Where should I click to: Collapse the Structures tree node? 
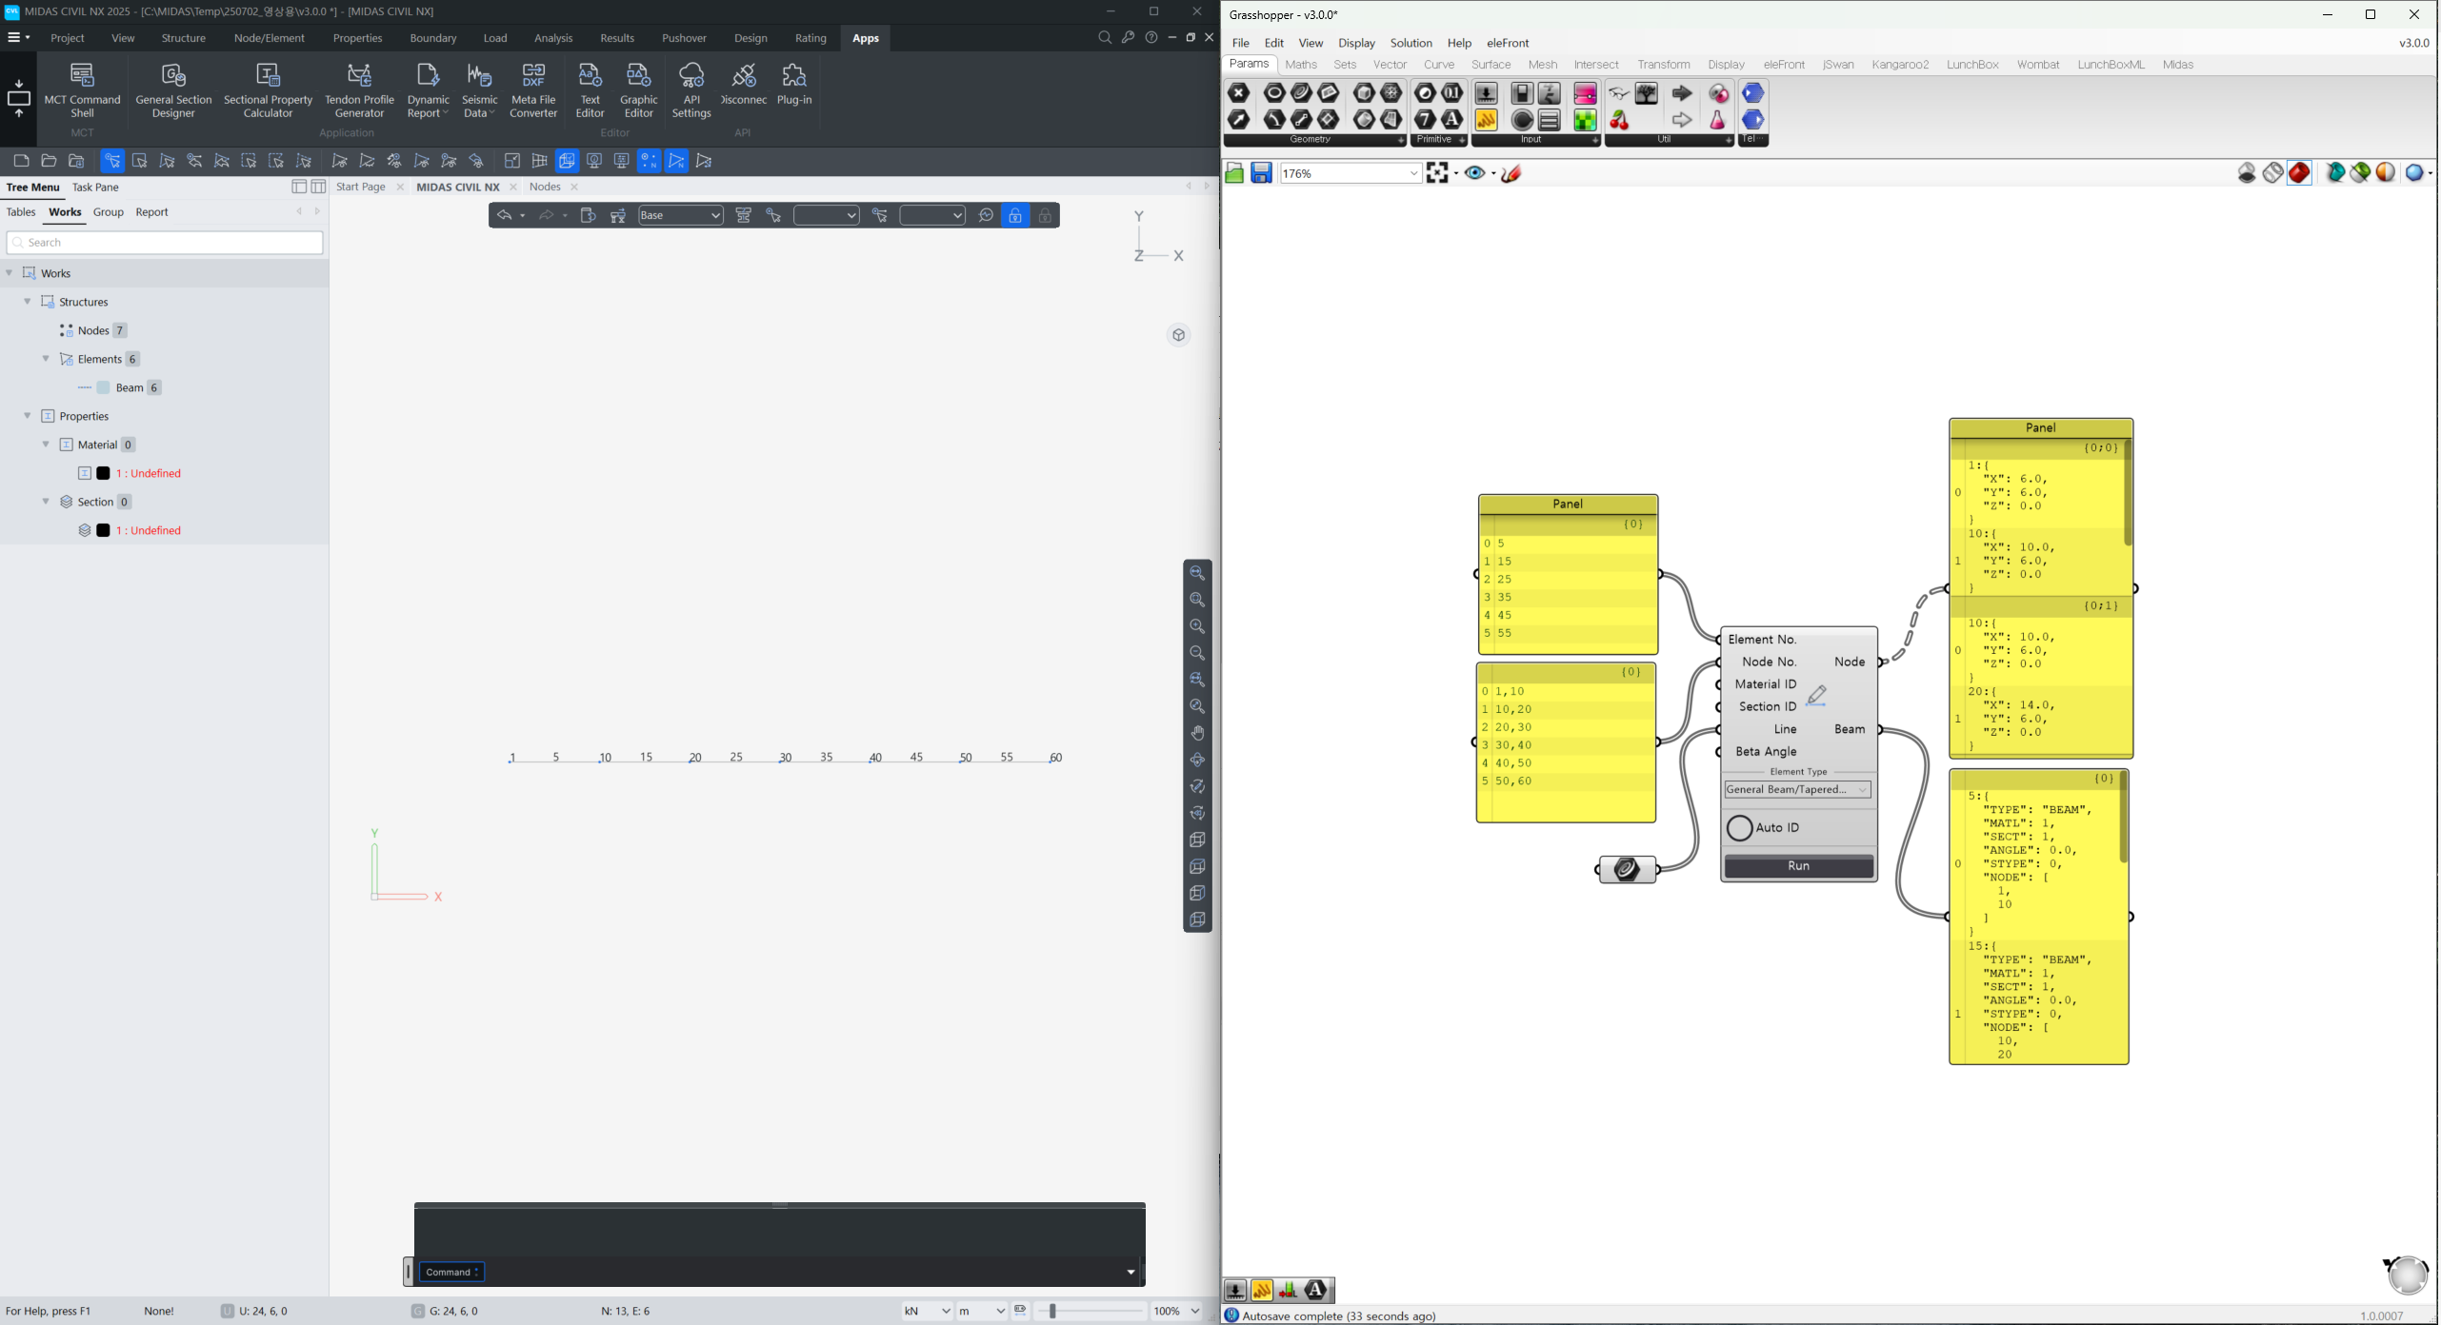coord(27,302)
